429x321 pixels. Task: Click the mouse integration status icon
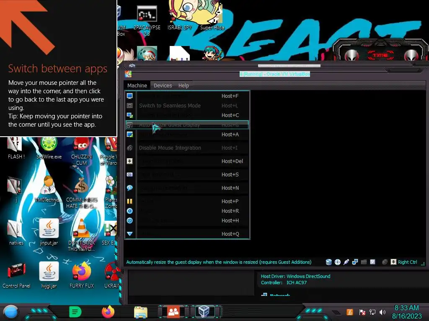coord(385,262)
